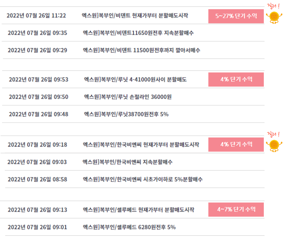Open 비덴트 현재가부터 분할매도시작 message
This screenshot has width=291, height=246.
(135, 16)
